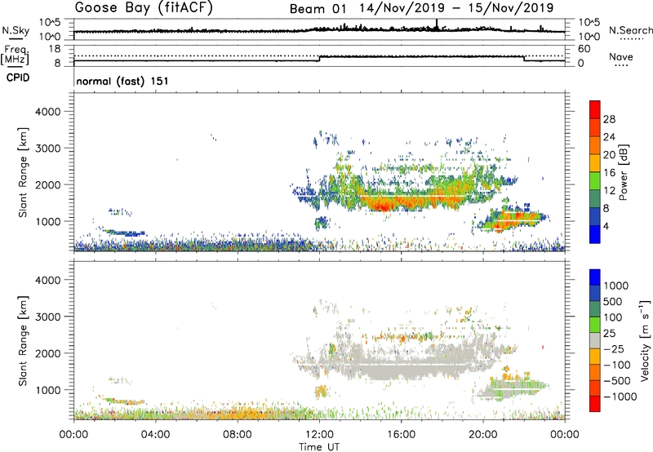Click the '28' label on the Power colorbar
Screen dimensions: 653x452
pos(609,119)
